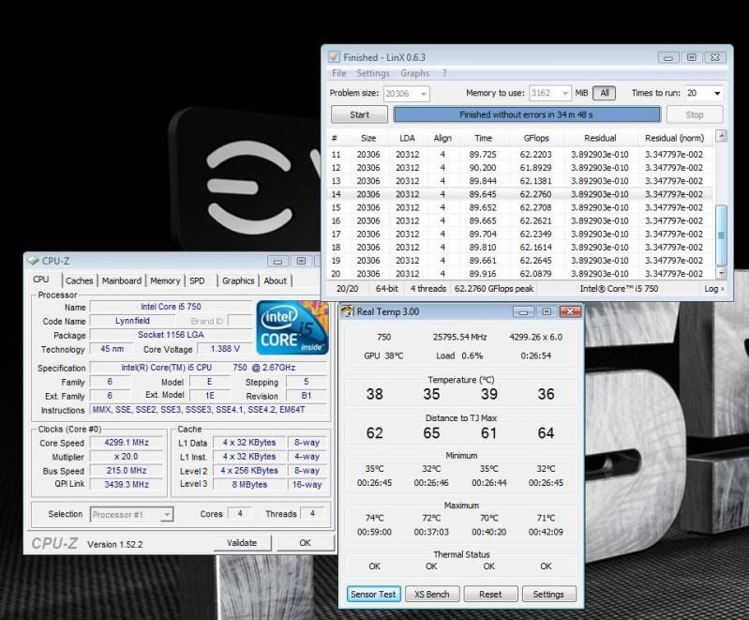The width and height of the screenshot is (749, 620).
Task: Click the Start button in LinX
Action: [x=359, y=114]
